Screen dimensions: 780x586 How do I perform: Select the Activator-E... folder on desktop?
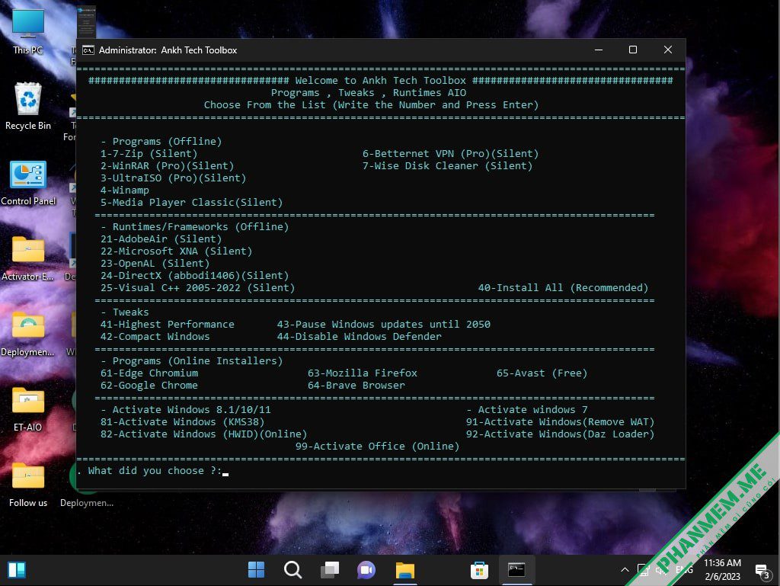28,258
